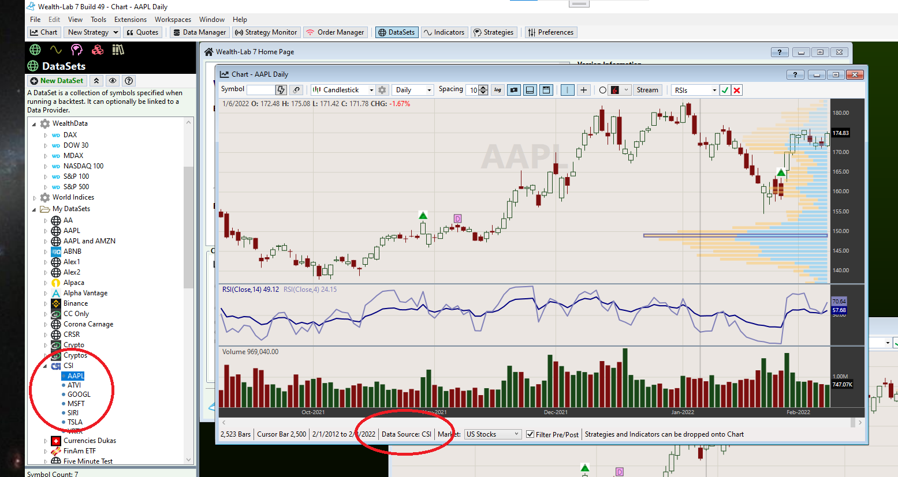Click the window-style icon in chart toolbar
898x477 pixels.
click(546, 90)
